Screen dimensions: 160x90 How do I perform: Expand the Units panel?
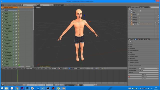pyautogui.click(x=130, y=46)
